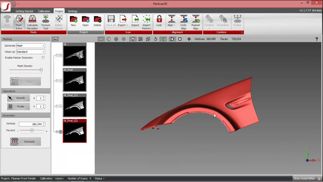
Task: Open the Export dropdown arrow
Action: [127, 25]
